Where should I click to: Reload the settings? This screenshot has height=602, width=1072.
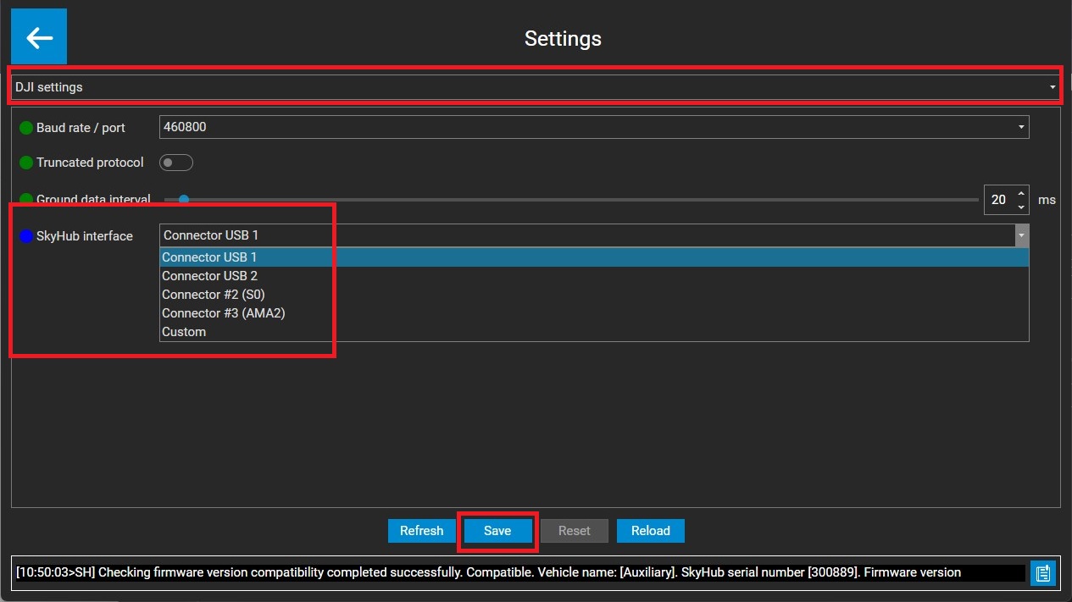651,531
